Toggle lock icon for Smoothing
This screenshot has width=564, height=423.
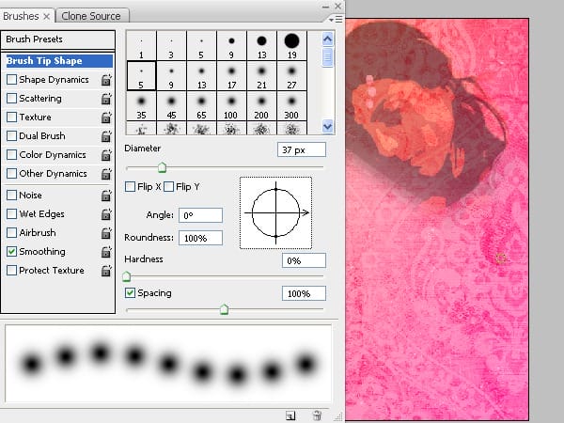106,252
